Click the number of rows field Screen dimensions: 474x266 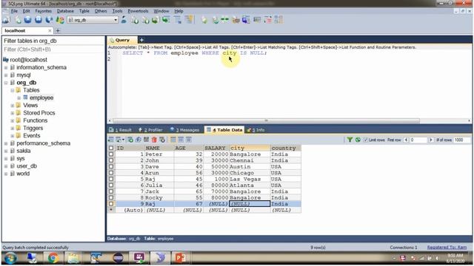coord(462,140)
